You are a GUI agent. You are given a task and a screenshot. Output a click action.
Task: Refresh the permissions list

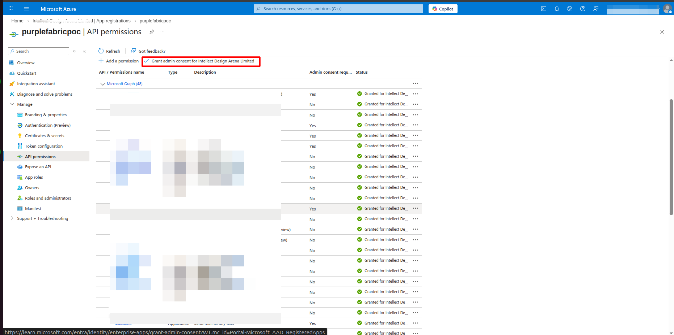tap(109, 51)
